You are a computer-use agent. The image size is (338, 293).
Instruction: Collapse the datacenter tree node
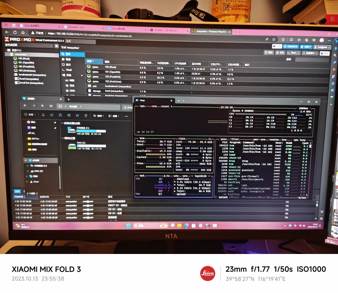6,50
